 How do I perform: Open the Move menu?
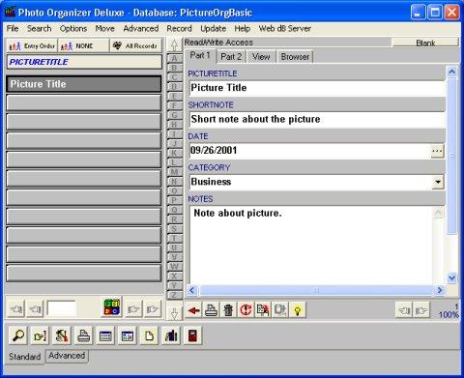[x=105, y=29]
